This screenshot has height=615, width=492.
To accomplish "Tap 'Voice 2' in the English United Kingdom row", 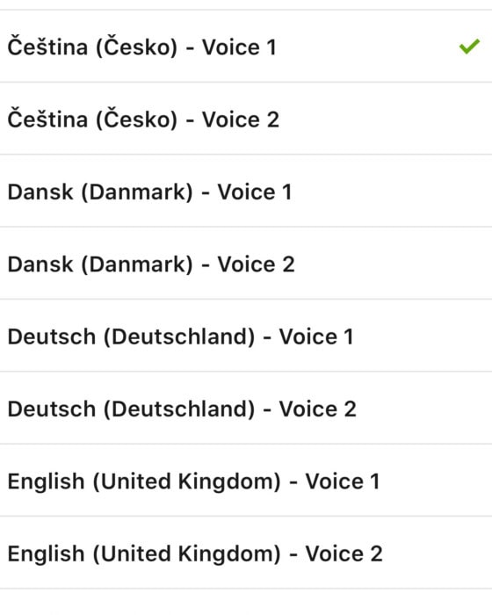I will (x=344, y=553).
